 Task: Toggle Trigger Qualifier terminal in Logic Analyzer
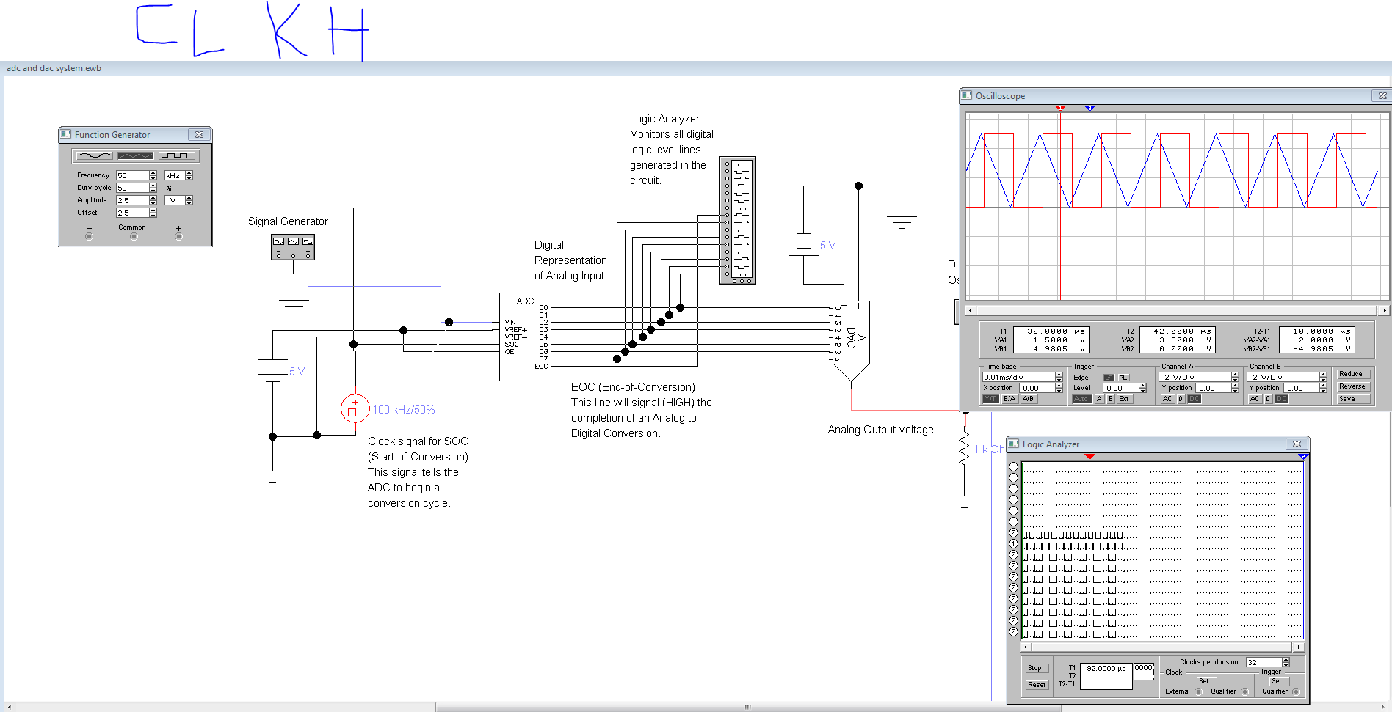coord(1296,691)
